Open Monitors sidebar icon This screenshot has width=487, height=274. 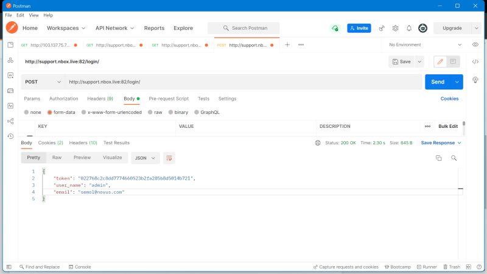click(10, 105)
